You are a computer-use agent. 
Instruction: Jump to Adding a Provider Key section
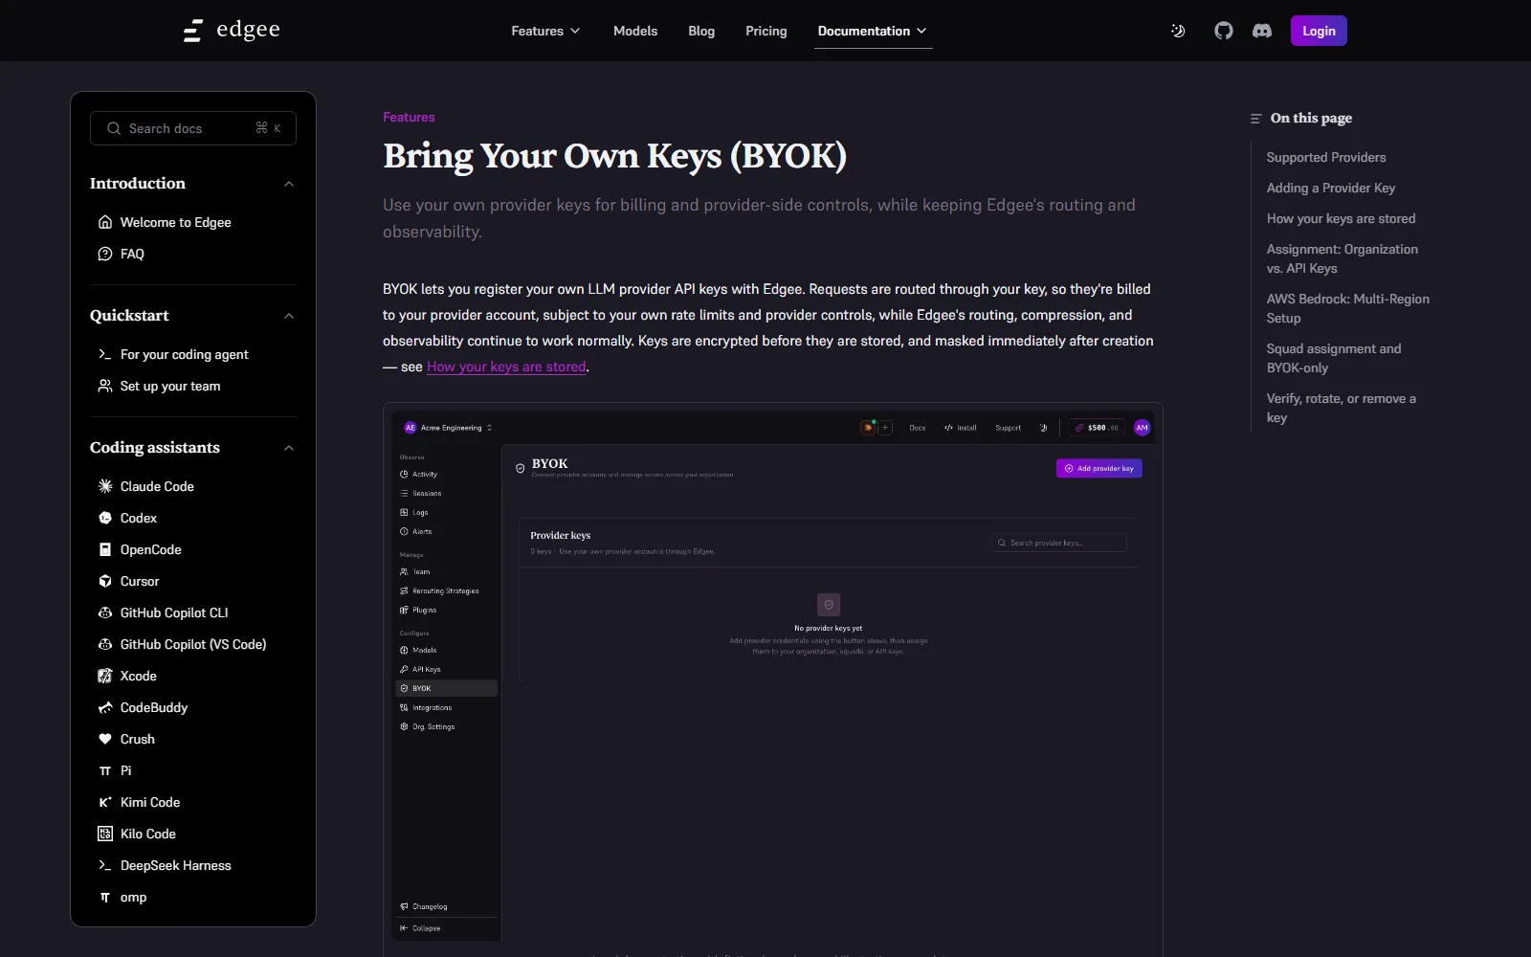(x=1331, y=188)
